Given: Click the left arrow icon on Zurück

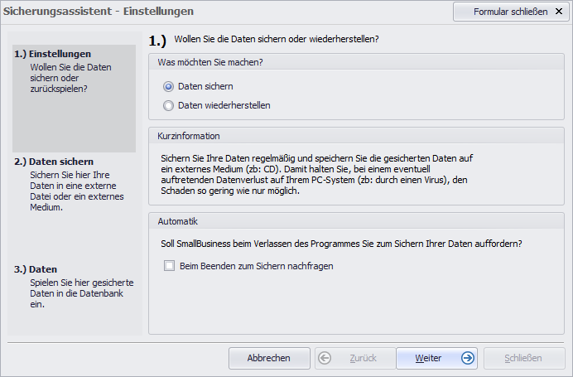Looking at the screenshot, I should coord(325,358).
